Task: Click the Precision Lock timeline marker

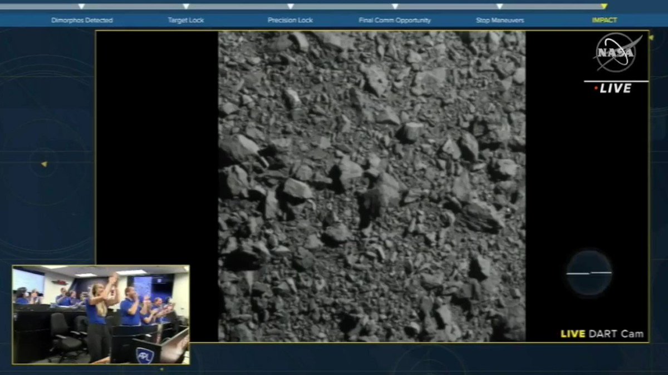Action: click(291, 7)
